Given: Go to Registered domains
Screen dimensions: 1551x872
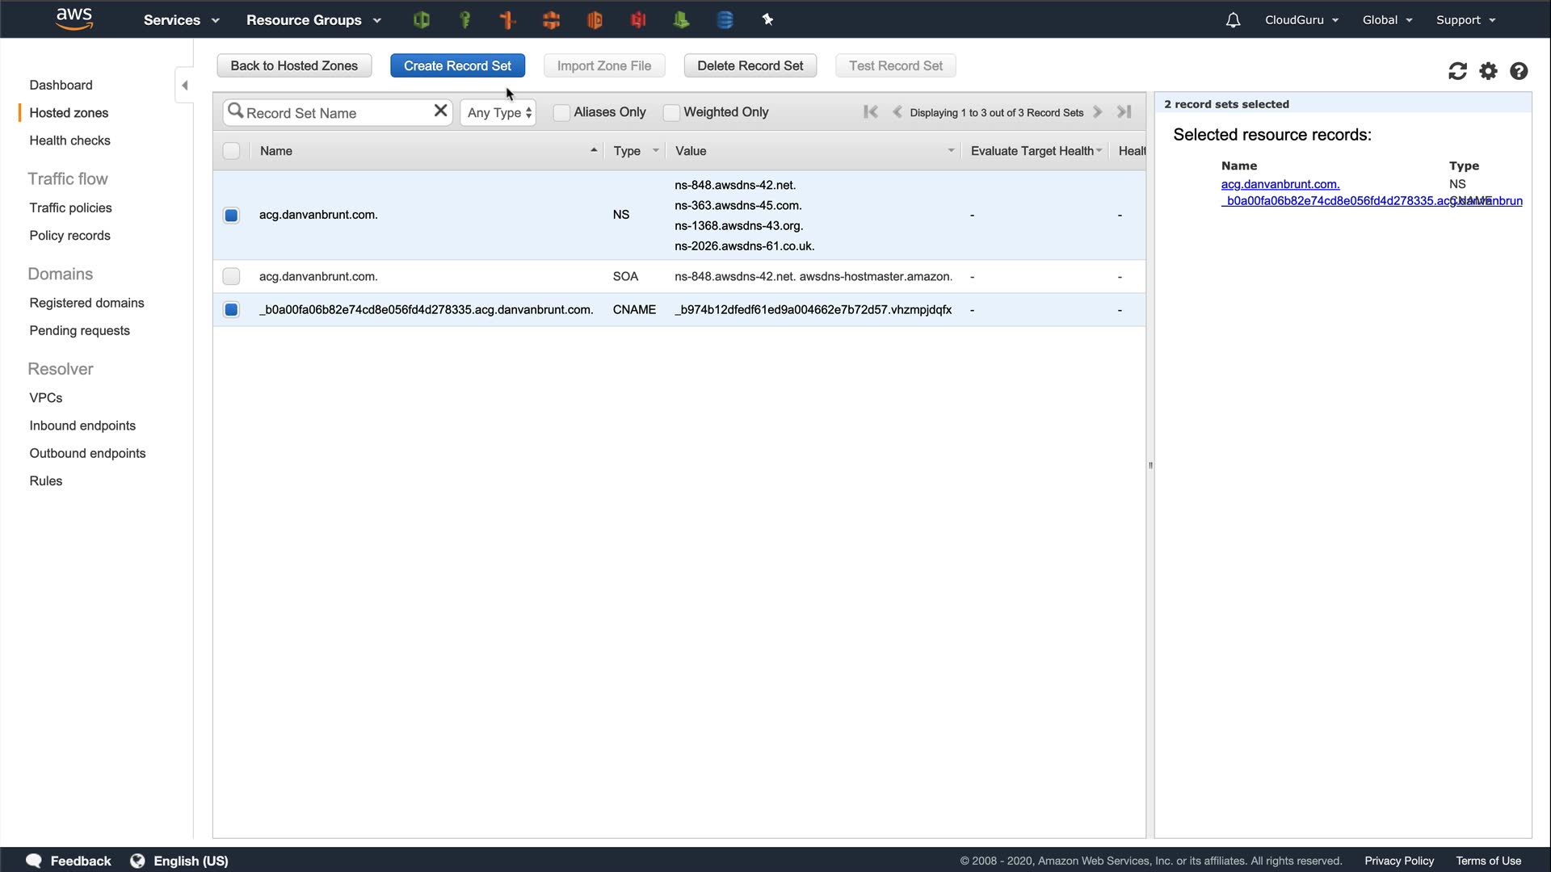Looking at the screenshot, I should (86, 303).
